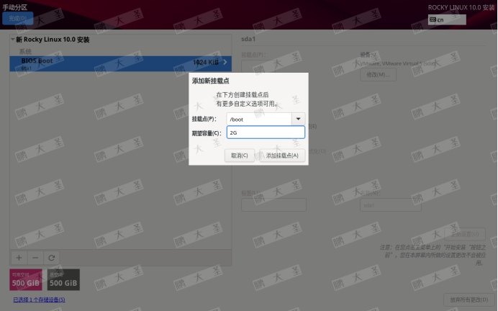Click the plus icon to add partition
Viewport: 498px width, 311px height.
click(x=19, y=257)
